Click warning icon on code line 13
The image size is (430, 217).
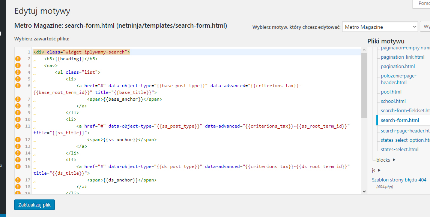[x=18, y=146]
